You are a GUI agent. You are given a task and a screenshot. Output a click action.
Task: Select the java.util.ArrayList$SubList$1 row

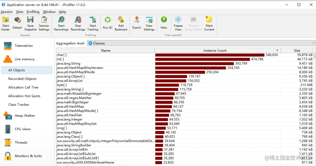[185, 158]
